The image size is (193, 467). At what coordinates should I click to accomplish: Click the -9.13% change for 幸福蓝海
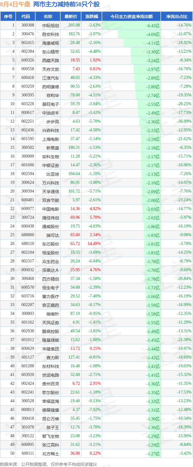coord(95,401)
